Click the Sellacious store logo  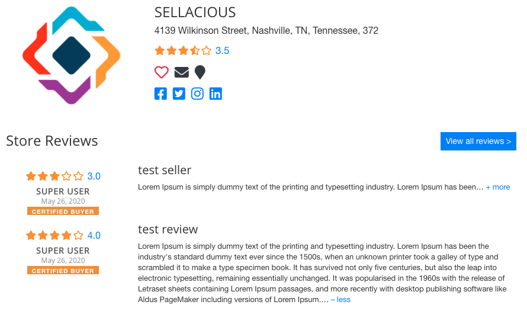tap(71, 56)
